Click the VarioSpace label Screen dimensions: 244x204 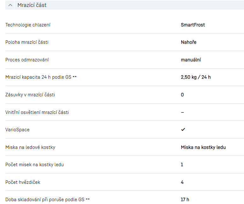point(17,129)
